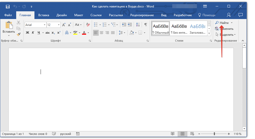Open the spelling check status icon
Image resolution: width=255 pixels, height=139 pixels.
(x=54, y=134)
